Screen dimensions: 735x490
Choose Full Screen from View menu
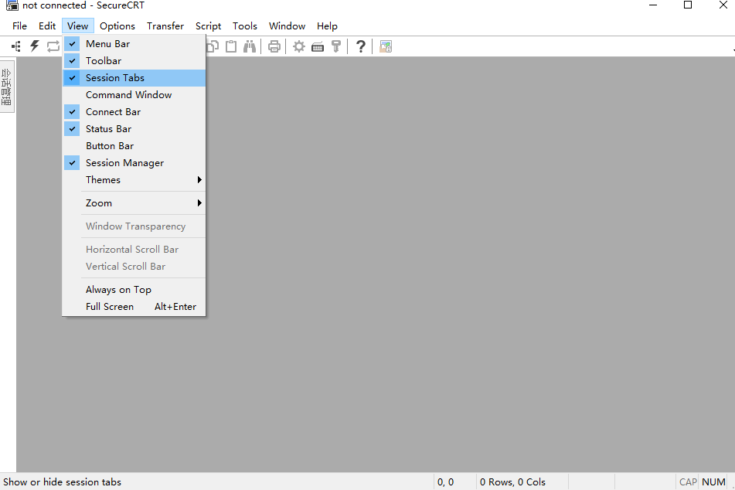pos(134,307)
